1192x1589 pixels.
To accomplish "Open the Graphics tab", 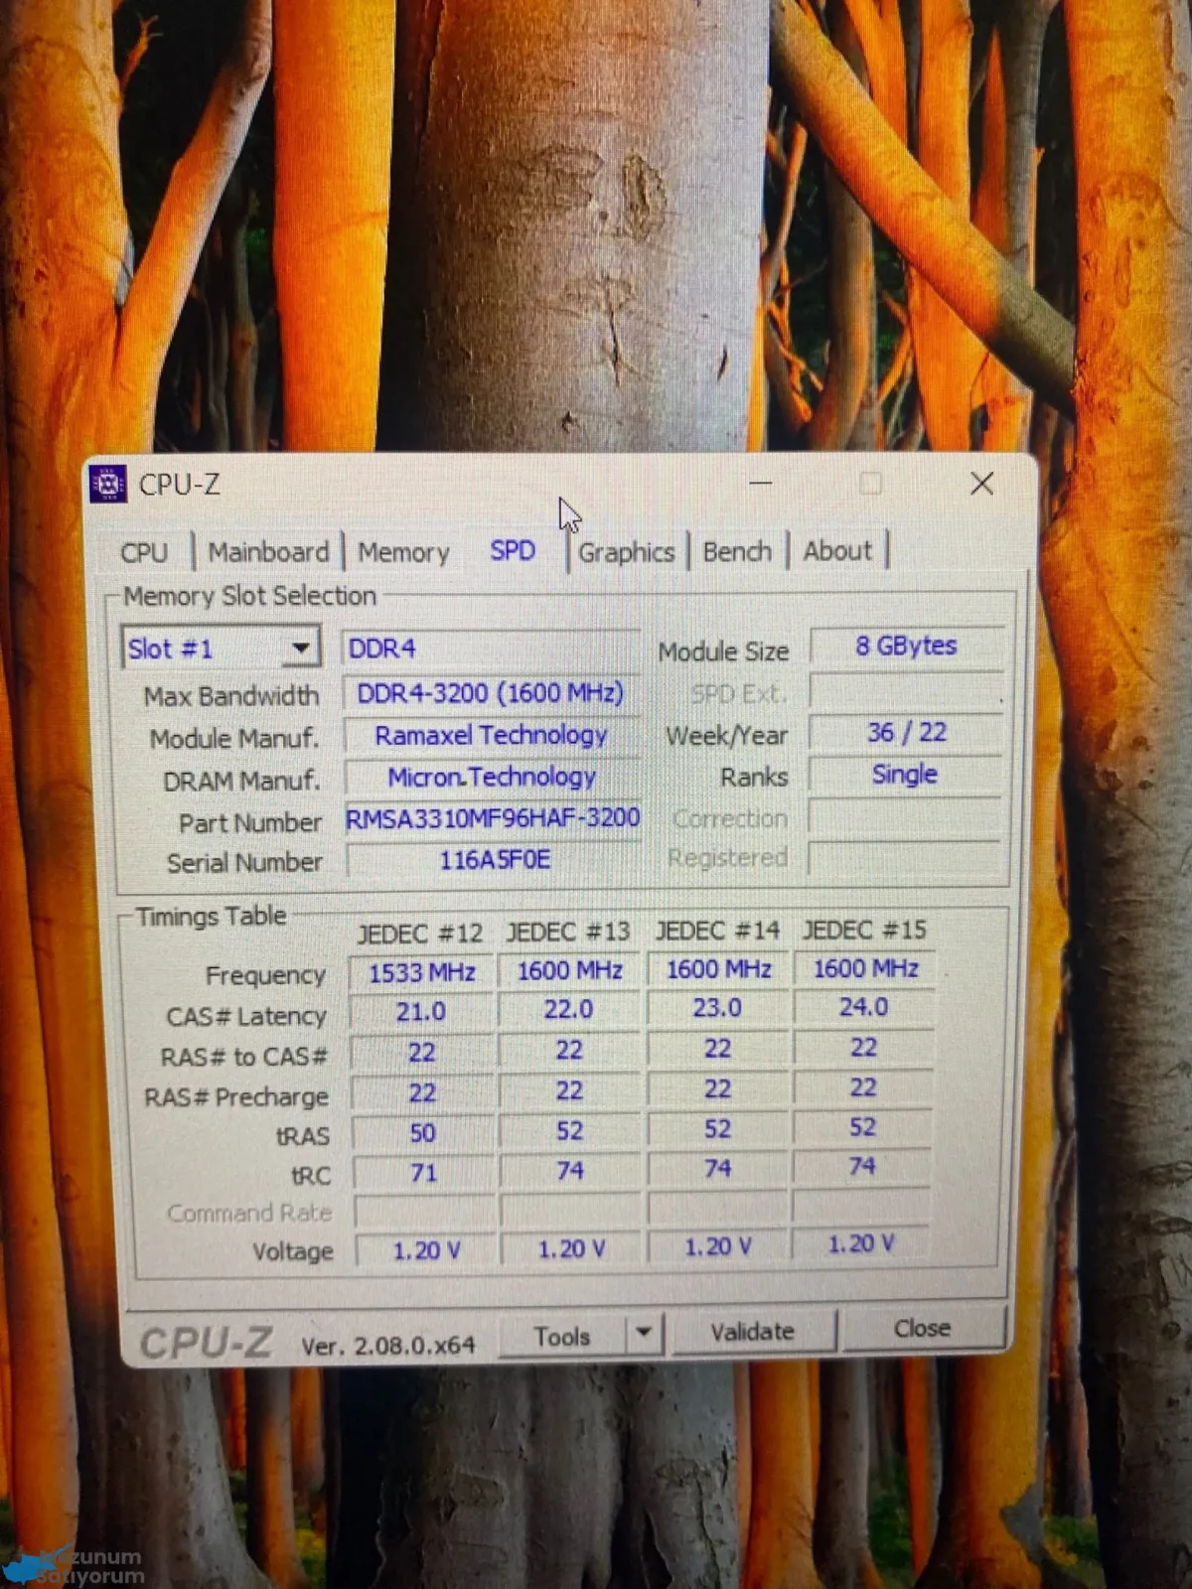I will pos(626,552).
